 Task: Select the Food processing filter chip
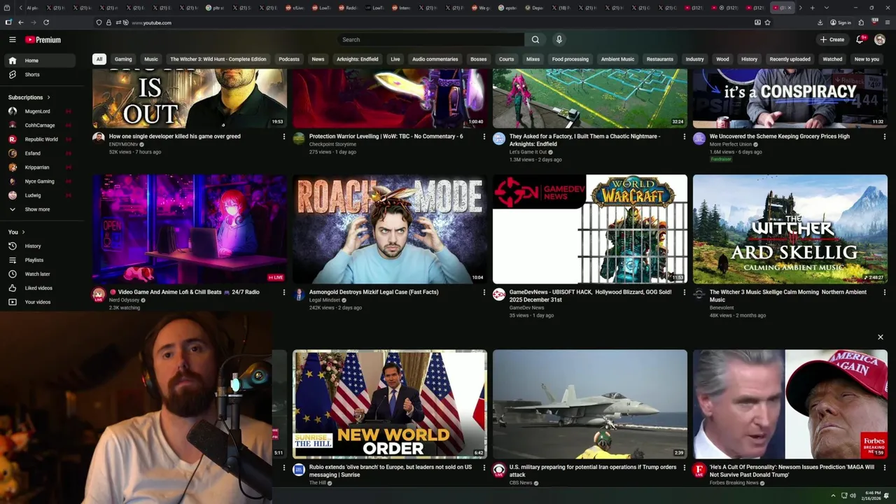tap(570, 59)
